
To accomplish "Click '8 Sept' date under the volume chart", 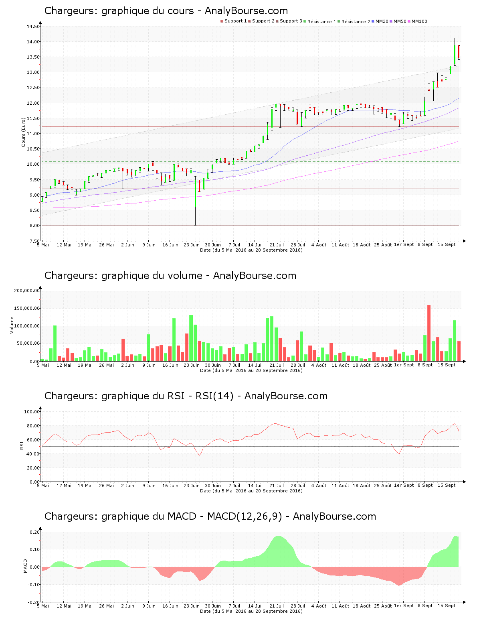I will coord(425,365).
